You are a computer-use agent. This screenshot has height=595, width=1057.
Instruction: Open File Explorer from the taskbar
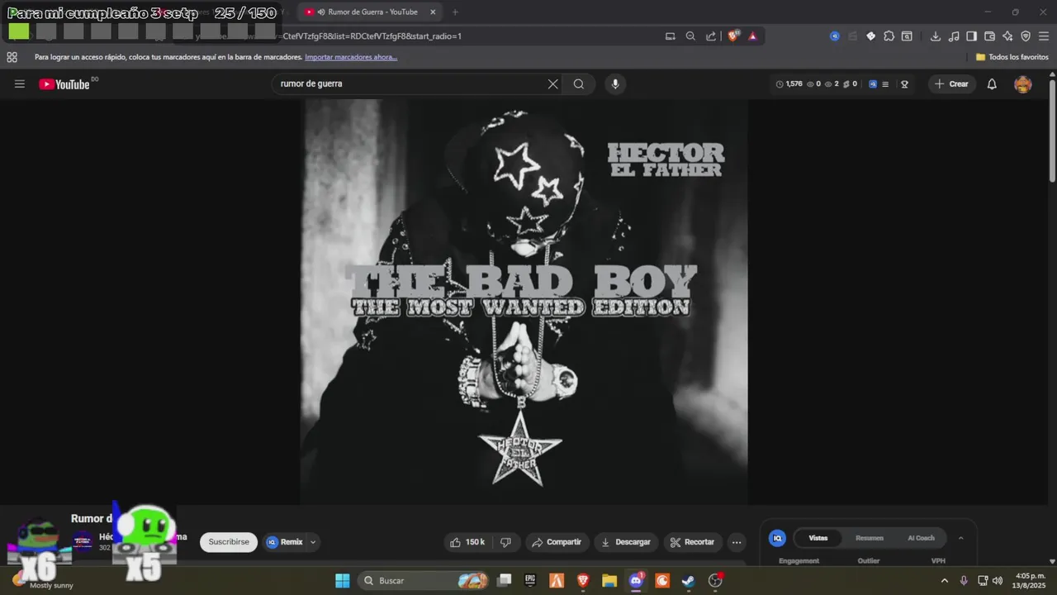click(609, 581)
